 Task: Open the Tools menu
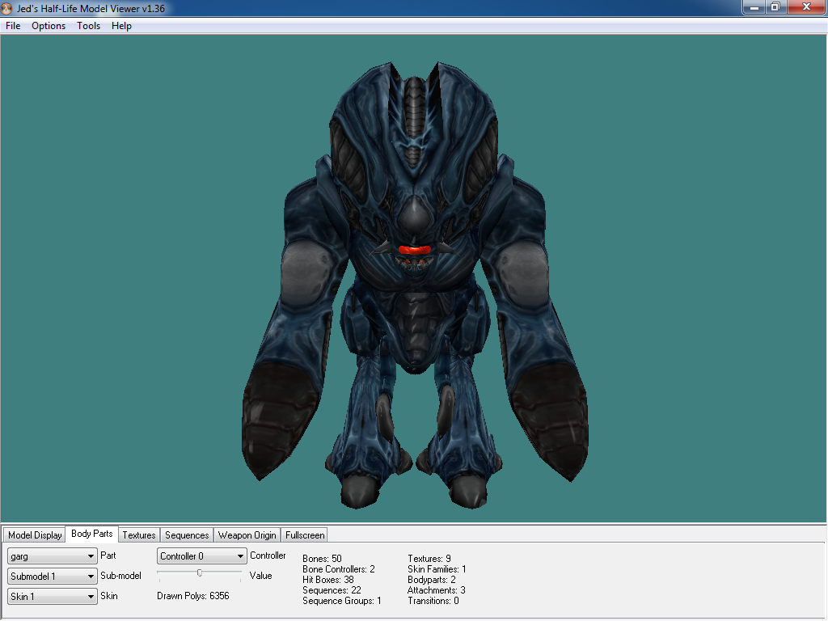(88, 26)
